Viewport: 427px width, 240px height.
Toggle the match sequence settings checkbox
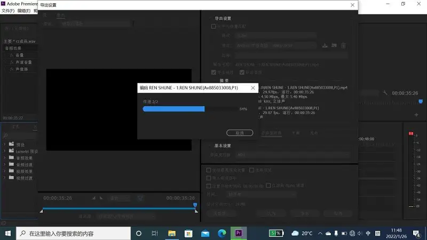(213, 26)
